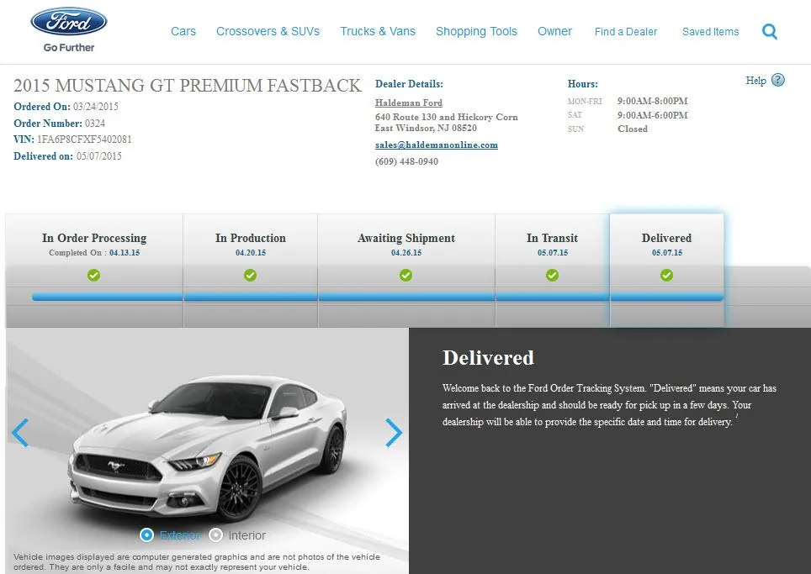Viewport: 811px width, 574px height.
Task: Click the MON-FRI hours 9:00AM-8:00PM
Action: [x=652, y=101]
